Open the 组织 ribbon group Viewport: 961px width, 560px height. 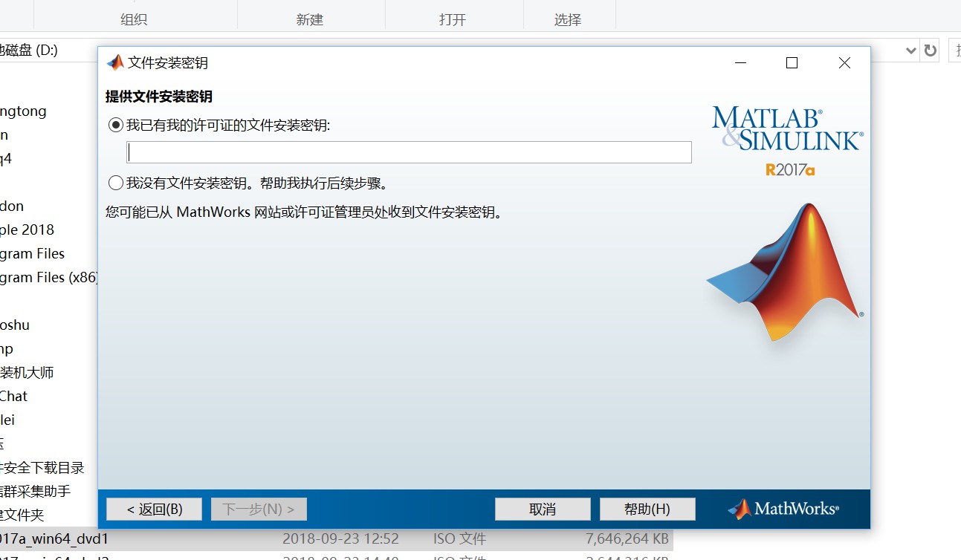(133, 20)
